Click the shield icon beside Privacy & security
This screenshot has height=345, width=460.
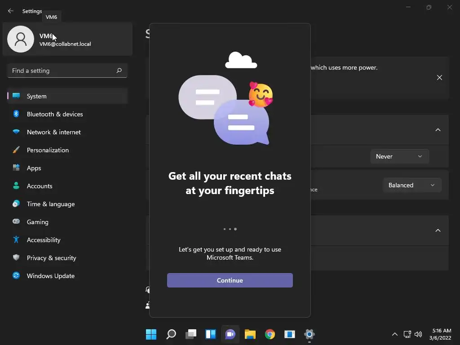click(x=16, y=257)
